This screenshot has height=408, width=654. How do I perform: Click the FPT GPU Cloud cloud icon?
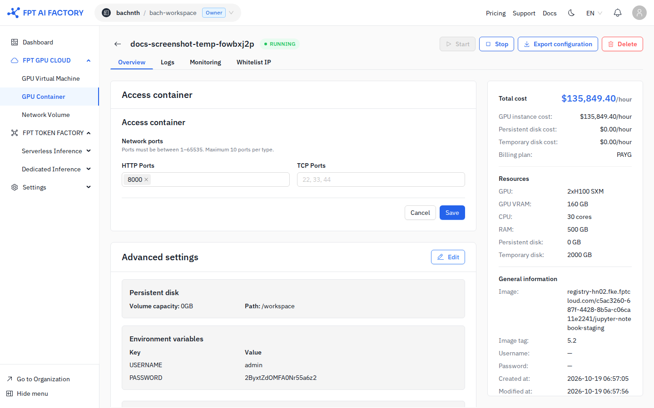click(15, 60)
